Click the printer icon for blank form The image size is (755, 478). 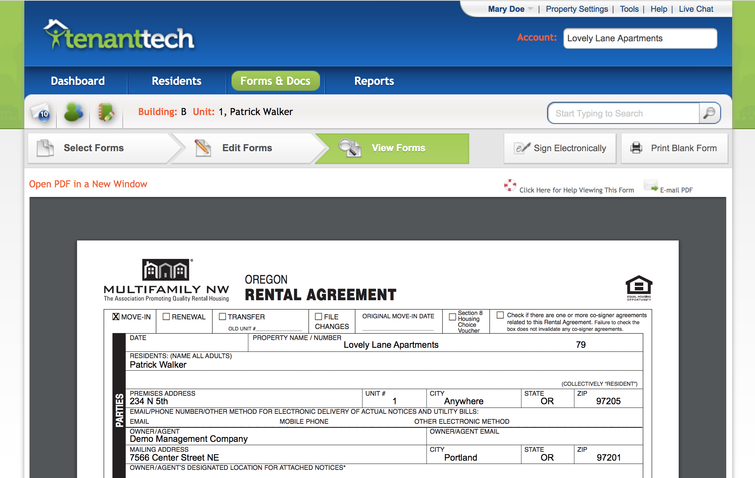(x=636, y=148)
